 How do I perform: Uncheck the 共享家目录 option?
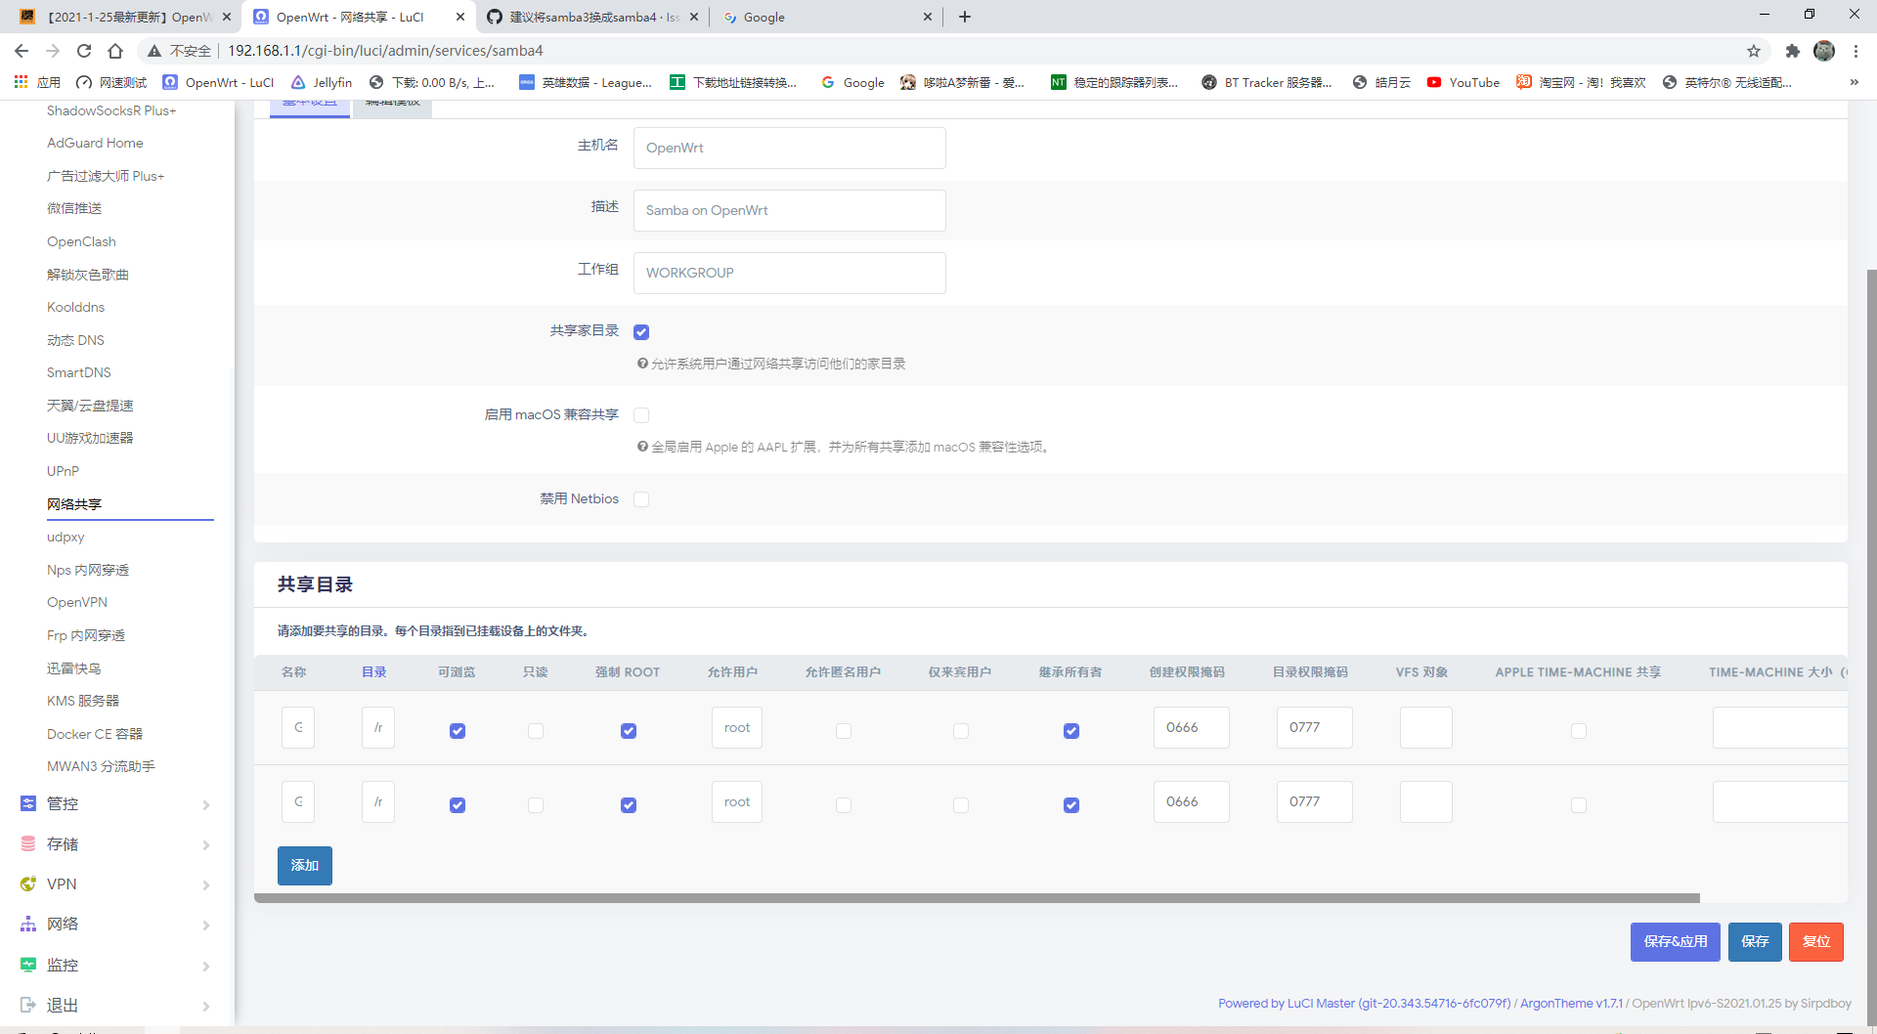coord(641,331)
